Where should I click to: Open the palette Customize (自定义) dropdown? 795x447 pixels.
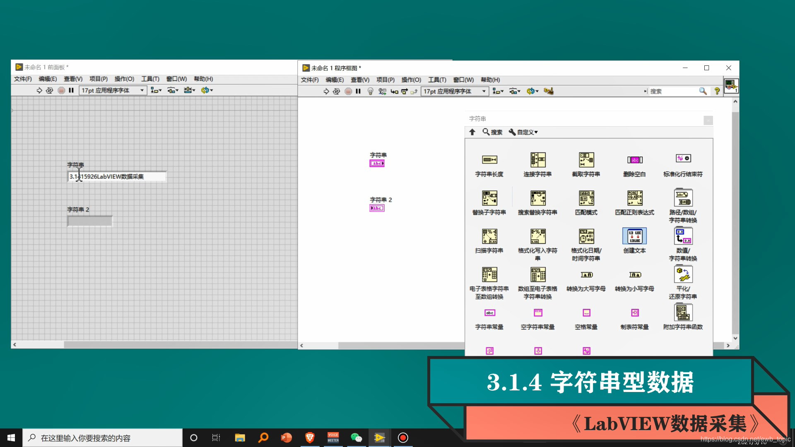click(523, 132)
